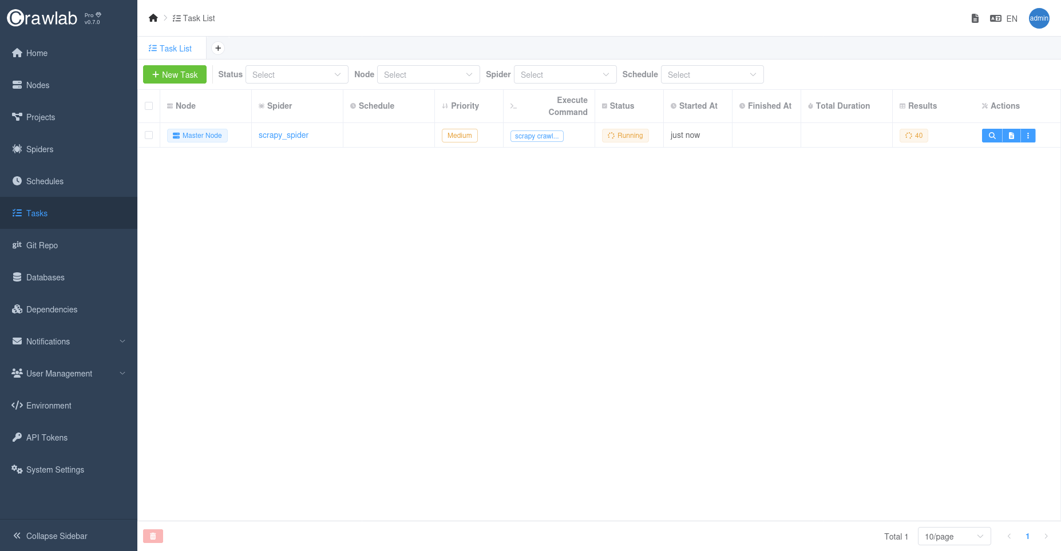
Task: Click the magnifier view-task icon in Actions
Action: [992, 136]
